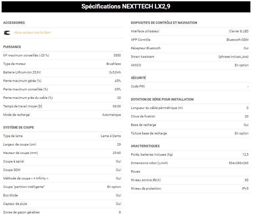Select 'En option' value for AMICO
Screen dimensions: 254x215
[242, 65]
